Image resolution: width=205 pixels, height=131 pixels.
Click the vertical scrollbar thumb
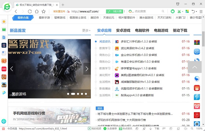click(x=203, y=39)
